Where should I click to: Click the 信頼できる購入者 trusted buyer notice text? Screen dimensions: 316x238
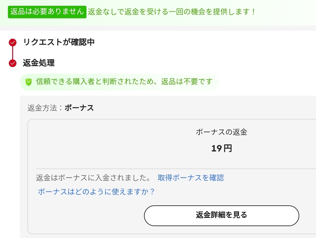tap(124, 82)
